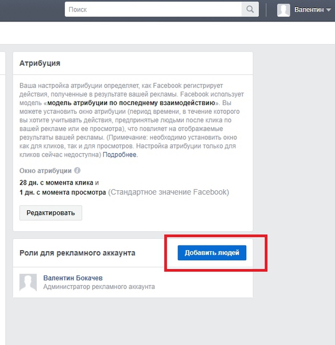This screenshot has width=335, height=345.
Task: Open the Валентин Бокачев profile link
Action: pos(73,278)
